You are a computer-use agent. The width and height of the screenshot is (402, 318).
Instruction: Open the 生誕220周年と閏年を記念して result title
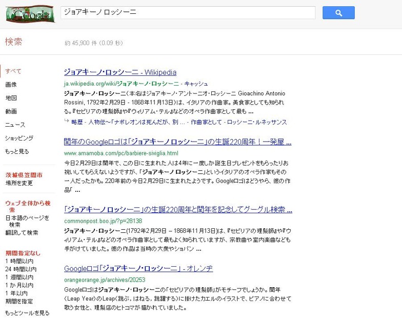(178, 209)
